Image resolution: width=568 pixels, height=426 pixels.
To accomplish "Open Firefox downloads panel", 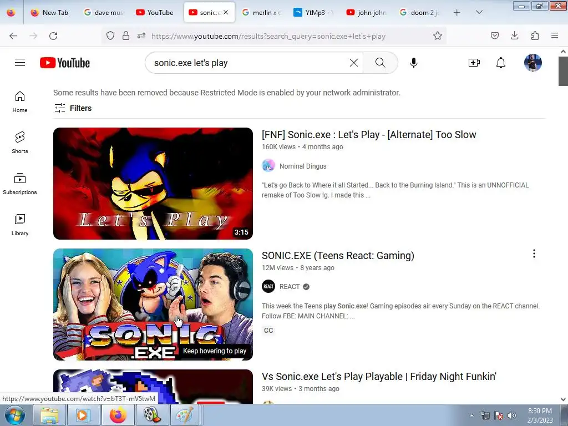I will point(514,35).
